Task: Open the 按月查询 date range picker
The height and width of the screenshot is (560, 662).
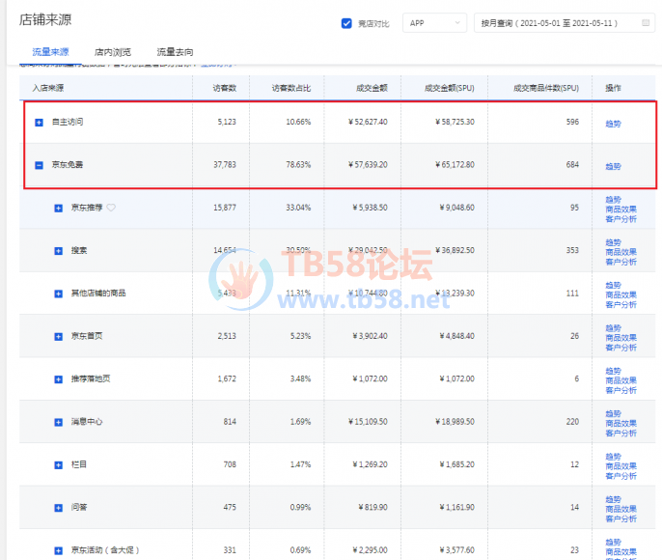Action: 564,23
